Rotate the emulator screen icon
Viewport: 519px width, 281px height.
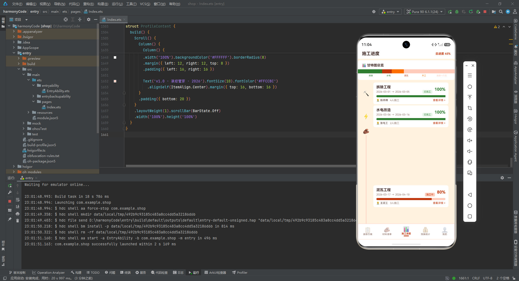pos(470,162)
